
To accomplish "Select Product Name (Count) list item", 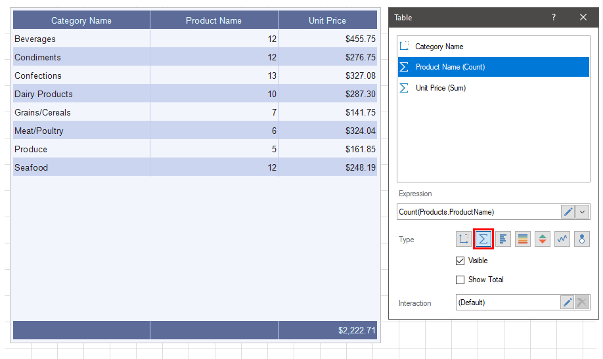I will (450, 67).
